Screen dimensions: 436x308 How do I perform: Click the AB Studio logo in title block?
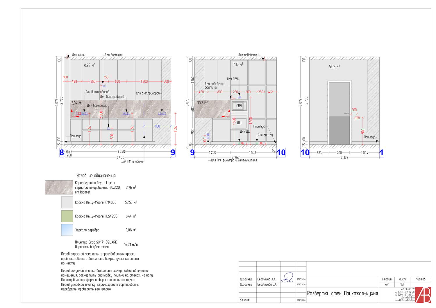pos(423,295)
